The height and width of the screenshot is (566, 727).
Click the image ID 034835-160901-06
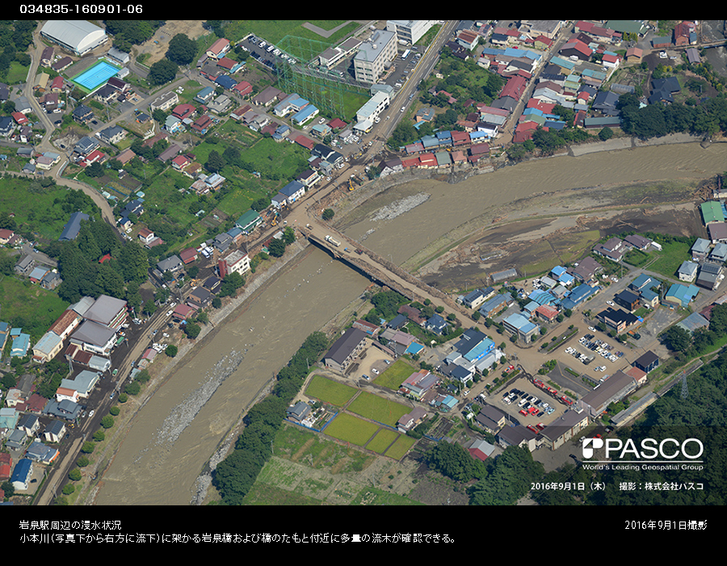click(81, 9)
